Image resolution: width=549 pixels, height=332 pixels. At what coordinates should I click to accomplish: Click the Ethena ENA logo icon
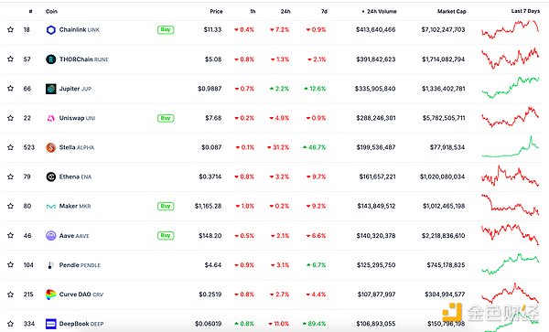50,177
